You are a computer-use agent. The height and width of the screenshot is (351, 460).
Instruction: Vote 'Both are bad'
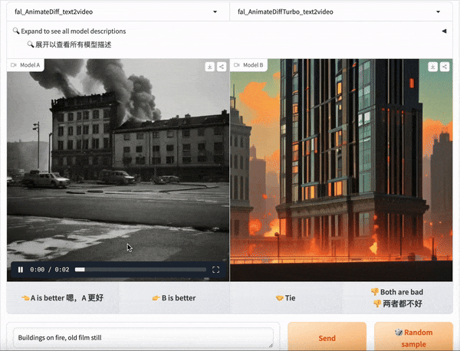coord(397,298)
